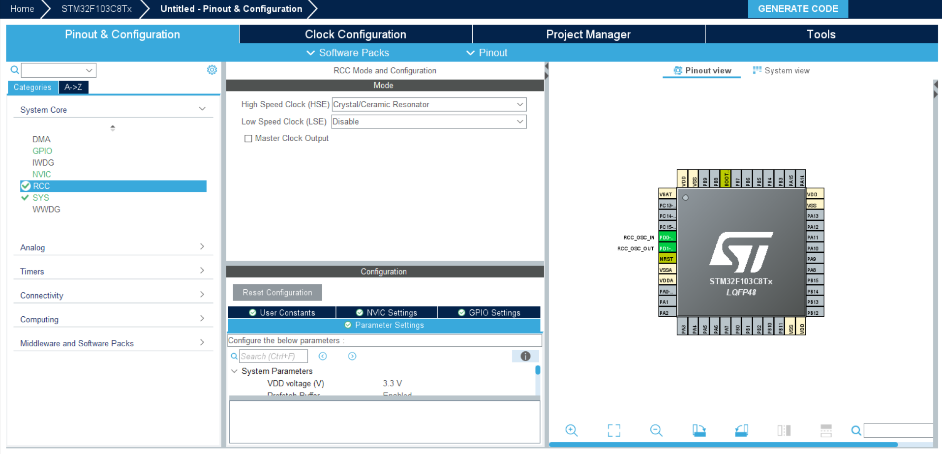Open the peripheral search combo box

[x=59, y=70]
